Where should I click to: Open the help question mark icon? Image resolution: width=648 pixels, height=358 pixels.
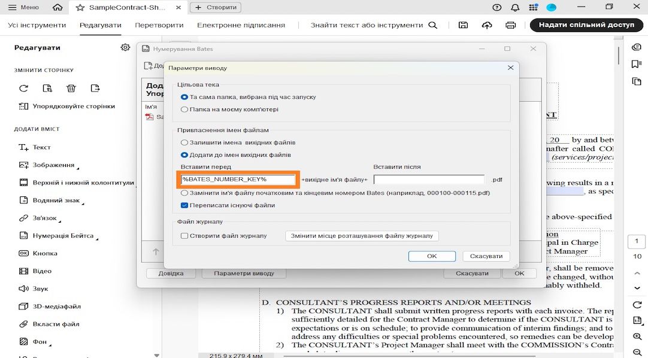click(497, 7)
